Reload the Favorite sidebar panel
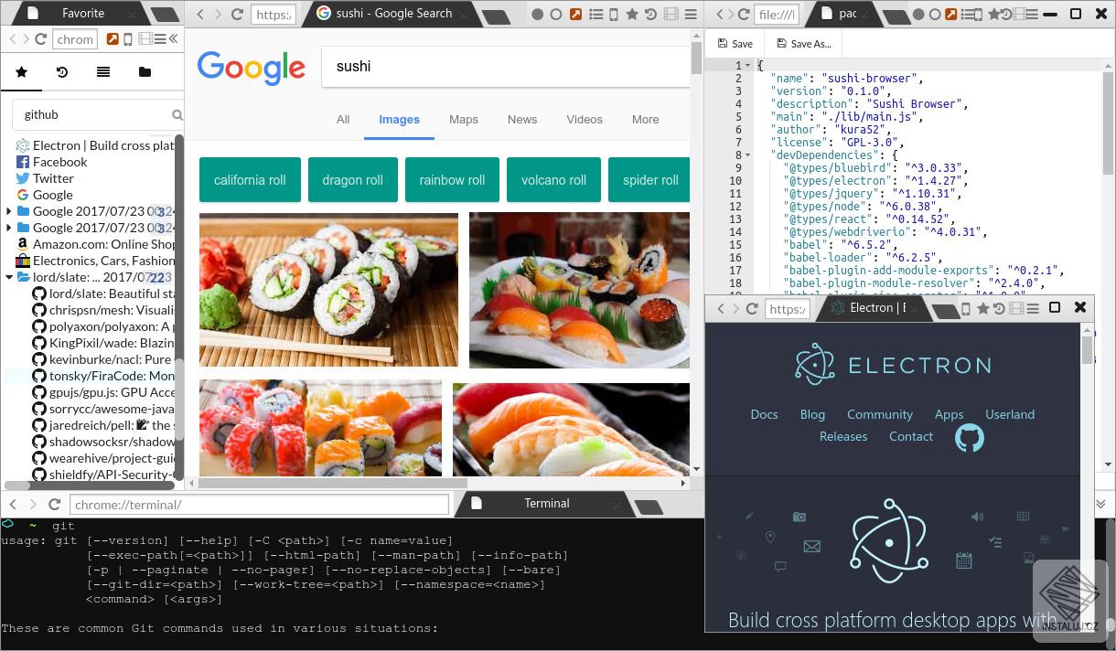The image size is (1116, 651). [x=40, y=39]
